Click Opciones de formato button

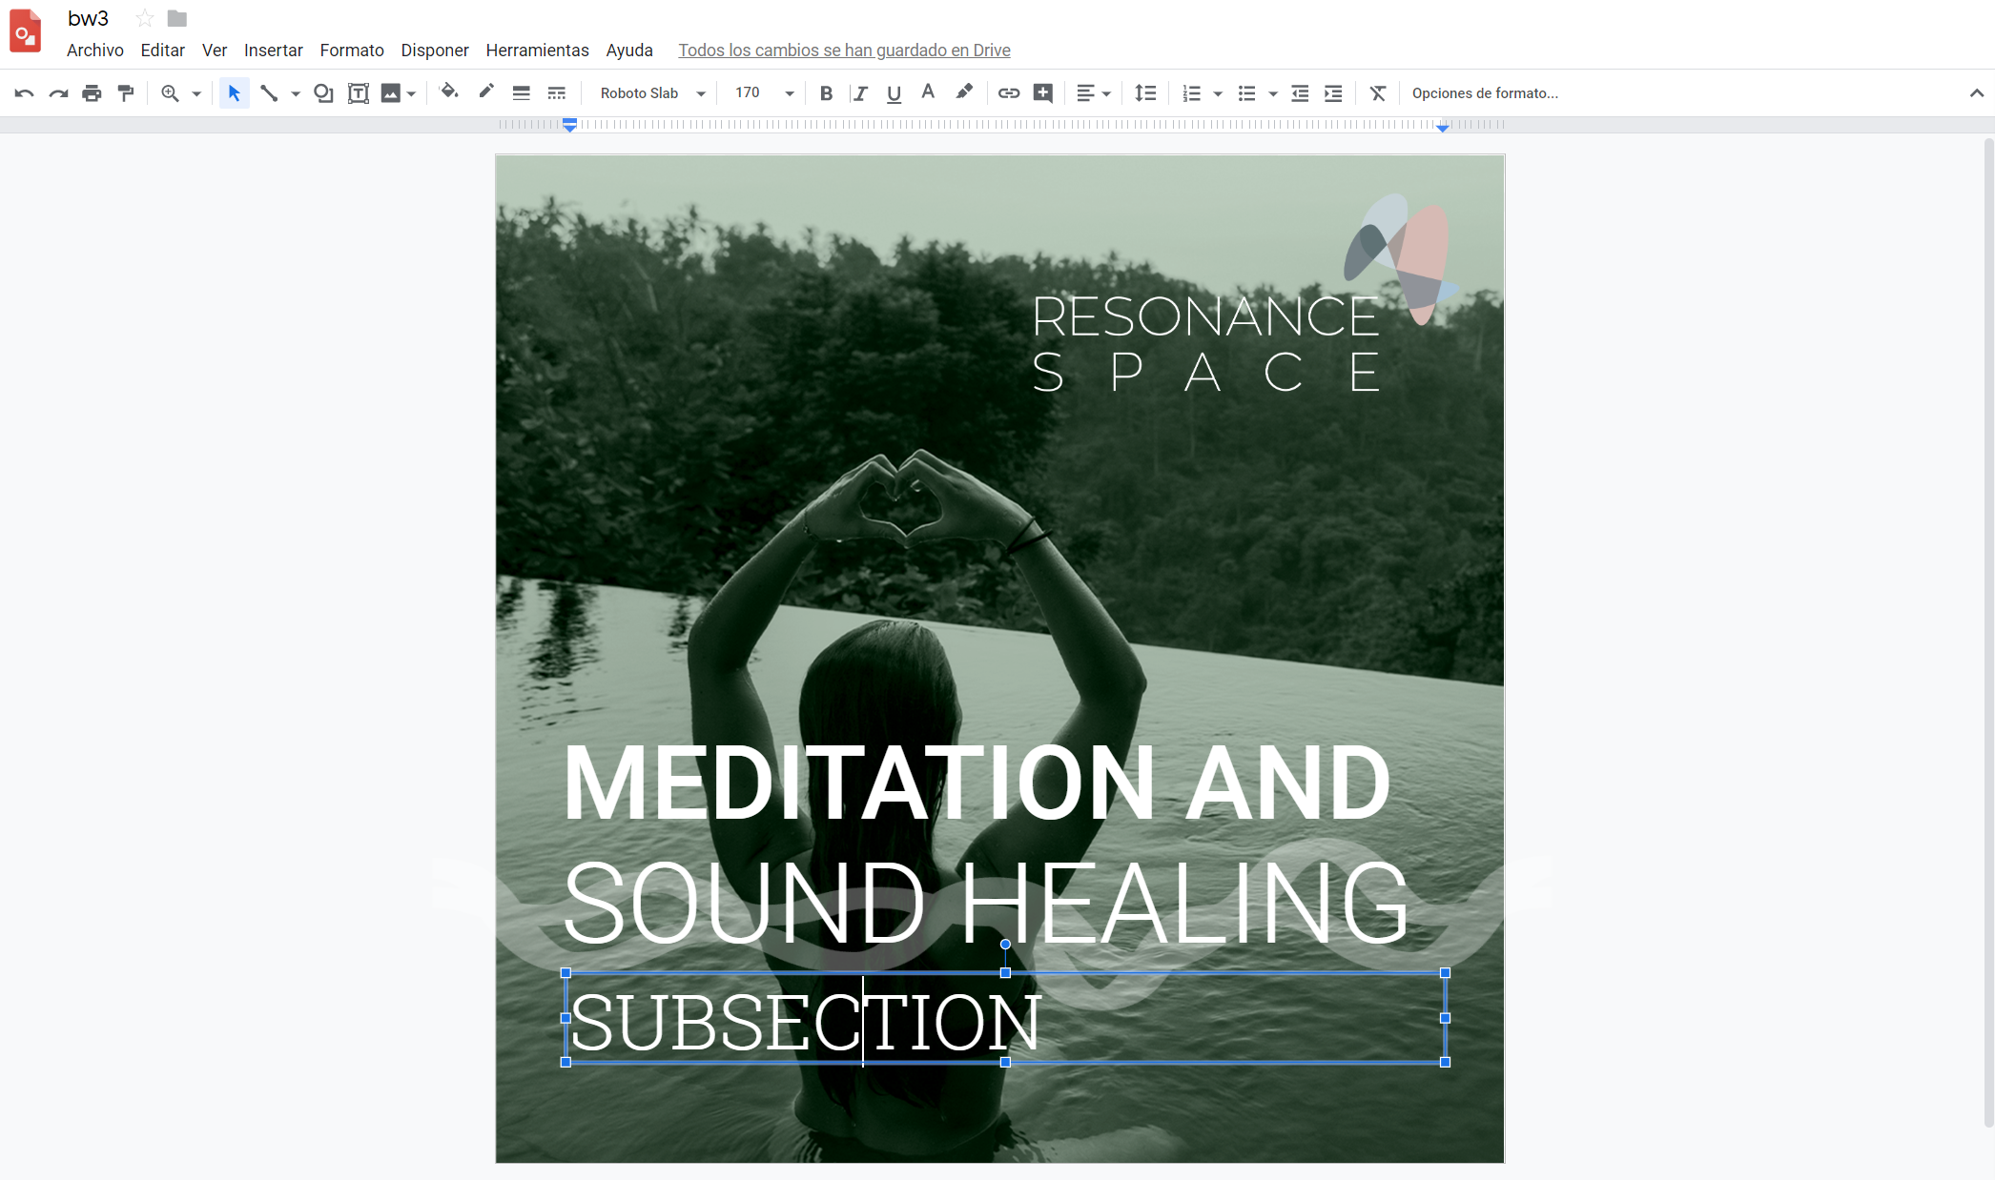1484,93
